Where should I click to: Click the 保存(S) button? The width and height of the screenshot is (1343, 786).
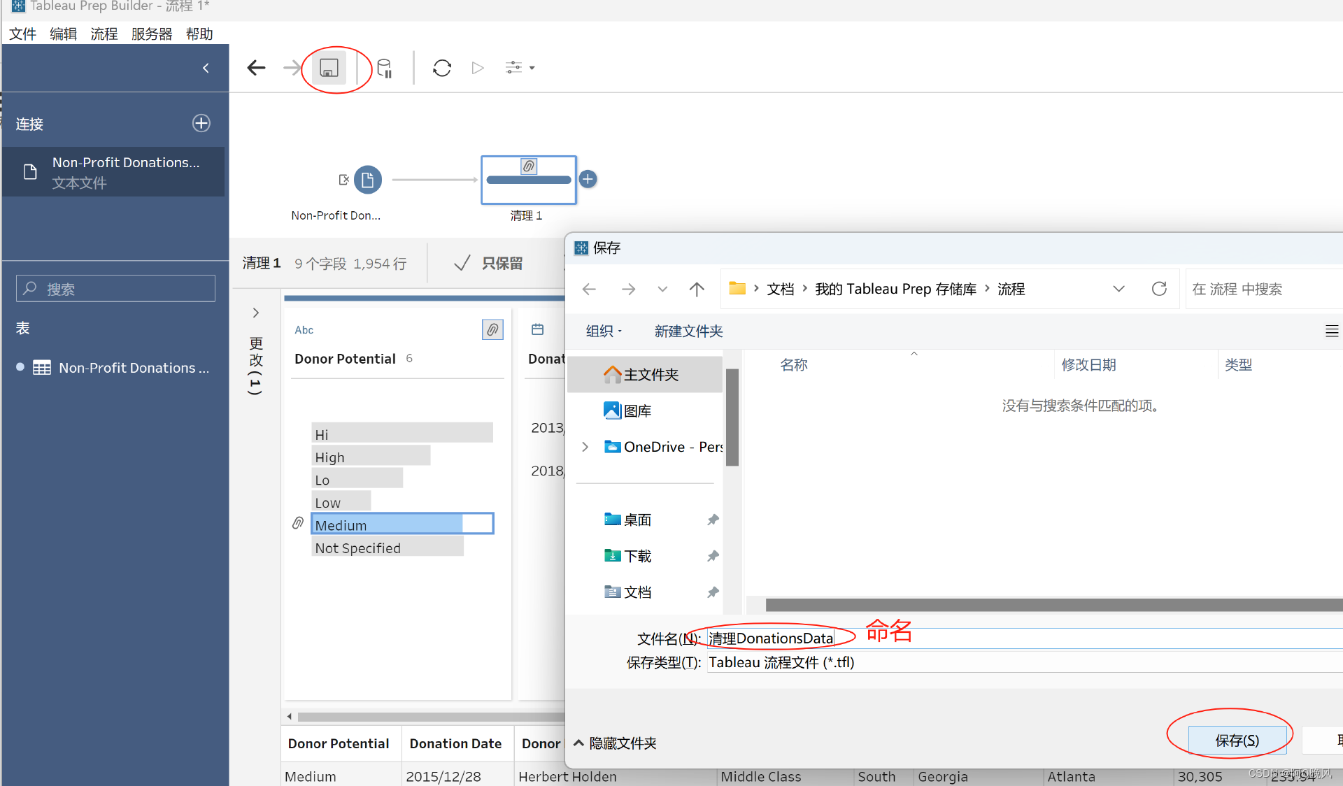tap(1237, 741)
